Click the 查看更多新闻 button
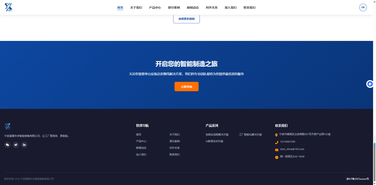The image size is (376, 185). 187,19
